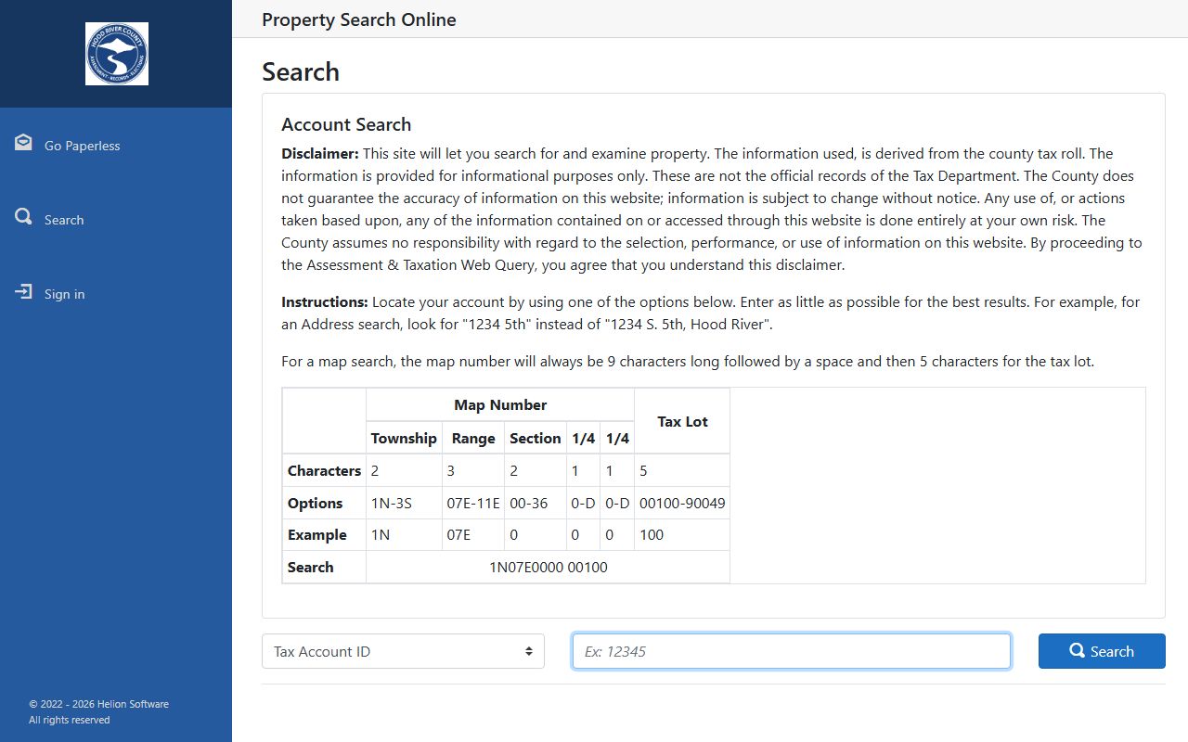Screen dimensions: 1188x742
Task: Click the Sign in arrow icon
Action: pyautogui.click(x=23, y=291)
